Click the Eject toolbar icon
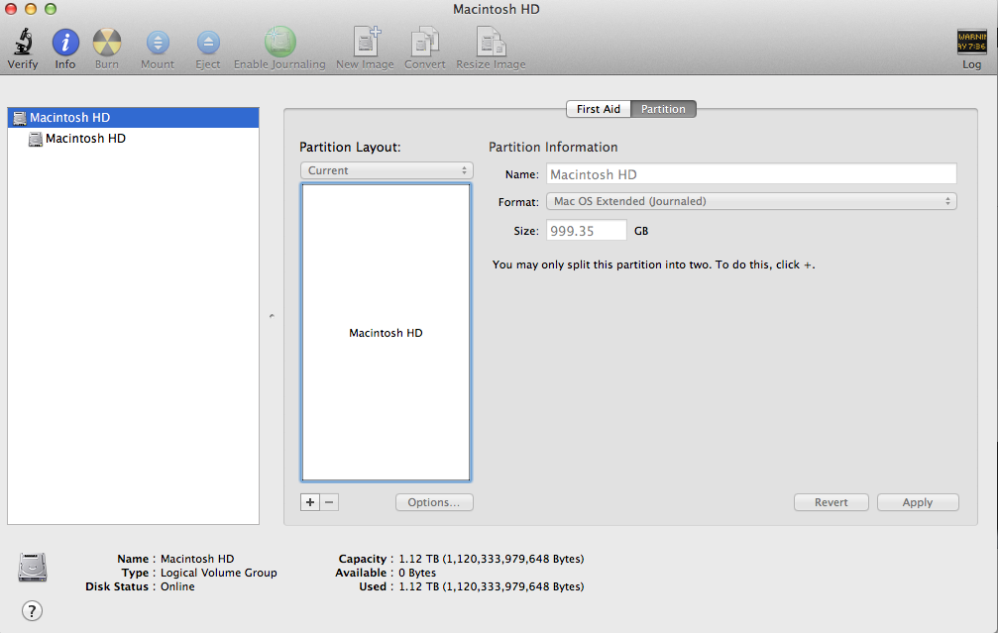 click(x=208, y=43)
